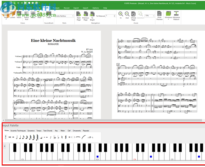
Task: Open the Video soundtrack view
Action: pyautogui.click(x=49, y=15)
